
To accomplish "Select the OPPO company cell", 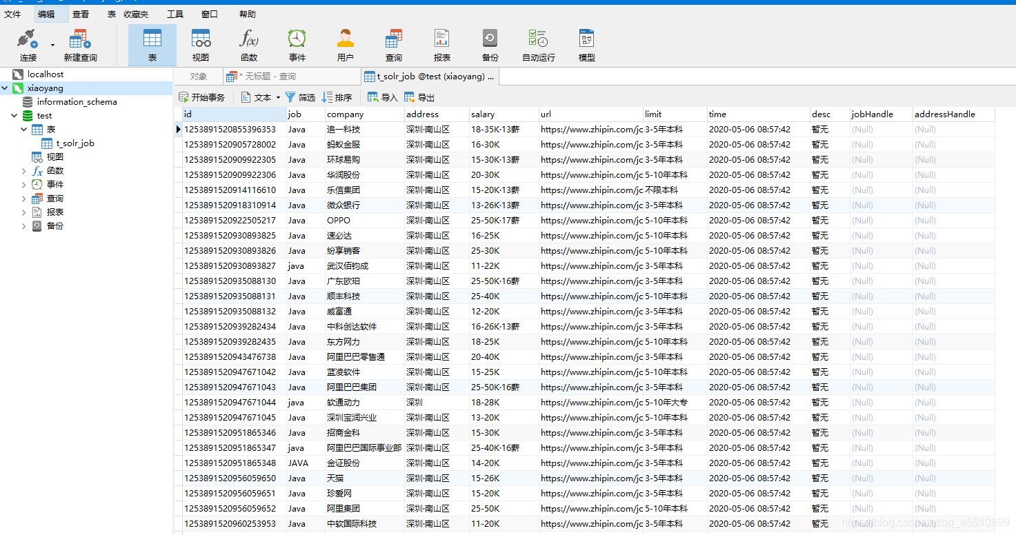I will click(x=364, y=221).
